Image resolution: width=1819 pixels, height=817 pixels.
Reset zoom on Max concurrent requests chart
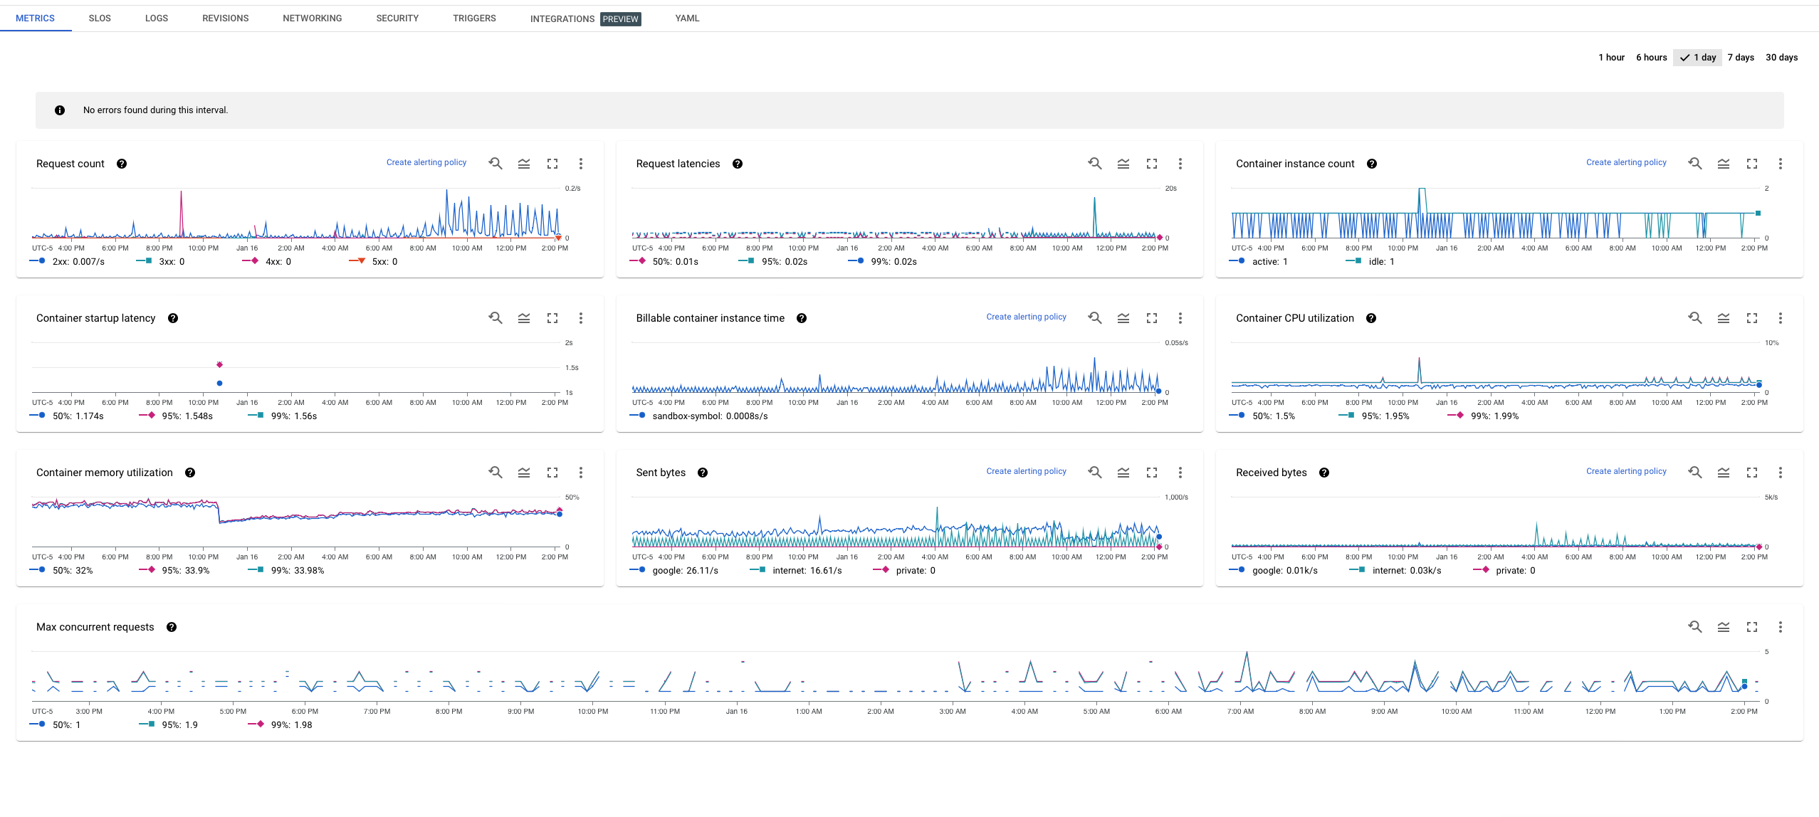(1695, 627)
